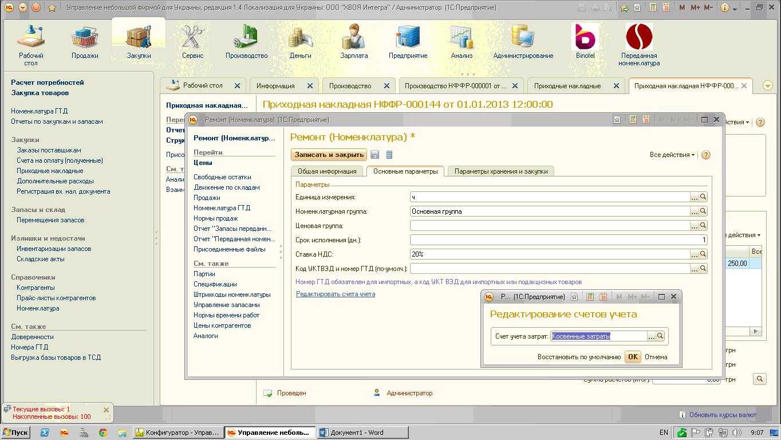
Task: Click the list icon next to the save icon
Action: [x=389, y=155]
